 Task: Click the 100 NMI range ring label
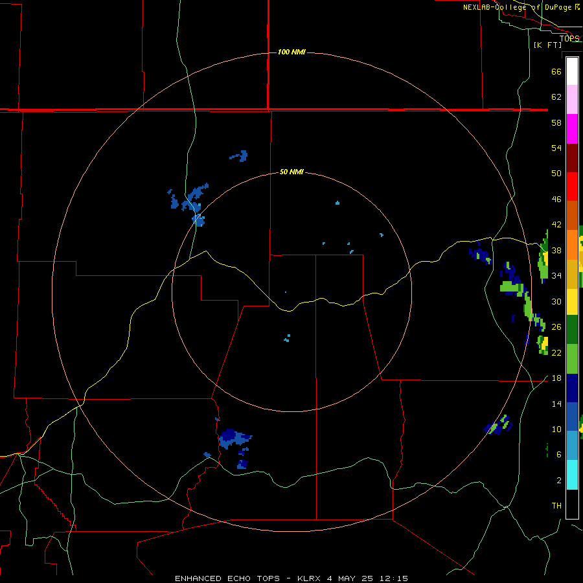click(291, 52)
